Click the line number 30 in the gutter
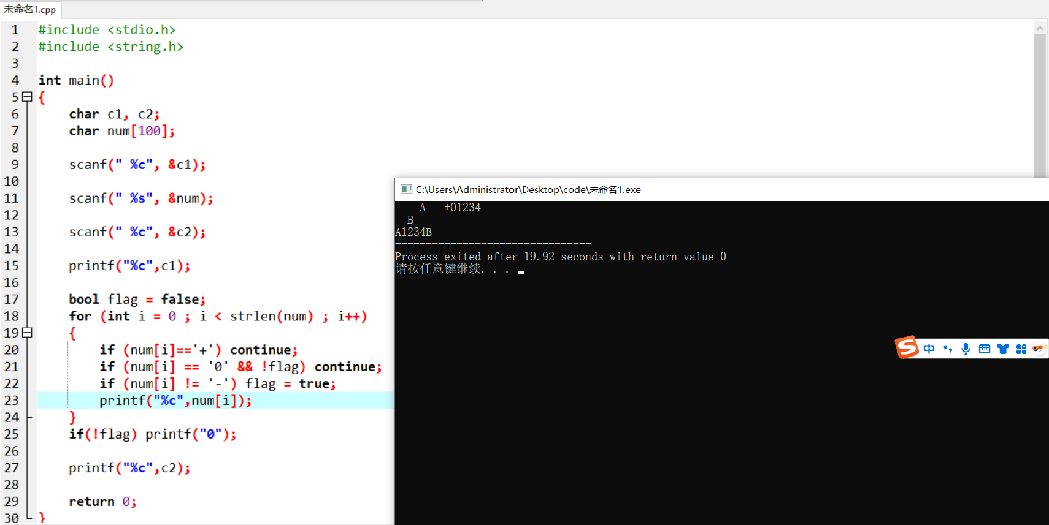Screen dimensions: 1049x525 coord(12,518)
